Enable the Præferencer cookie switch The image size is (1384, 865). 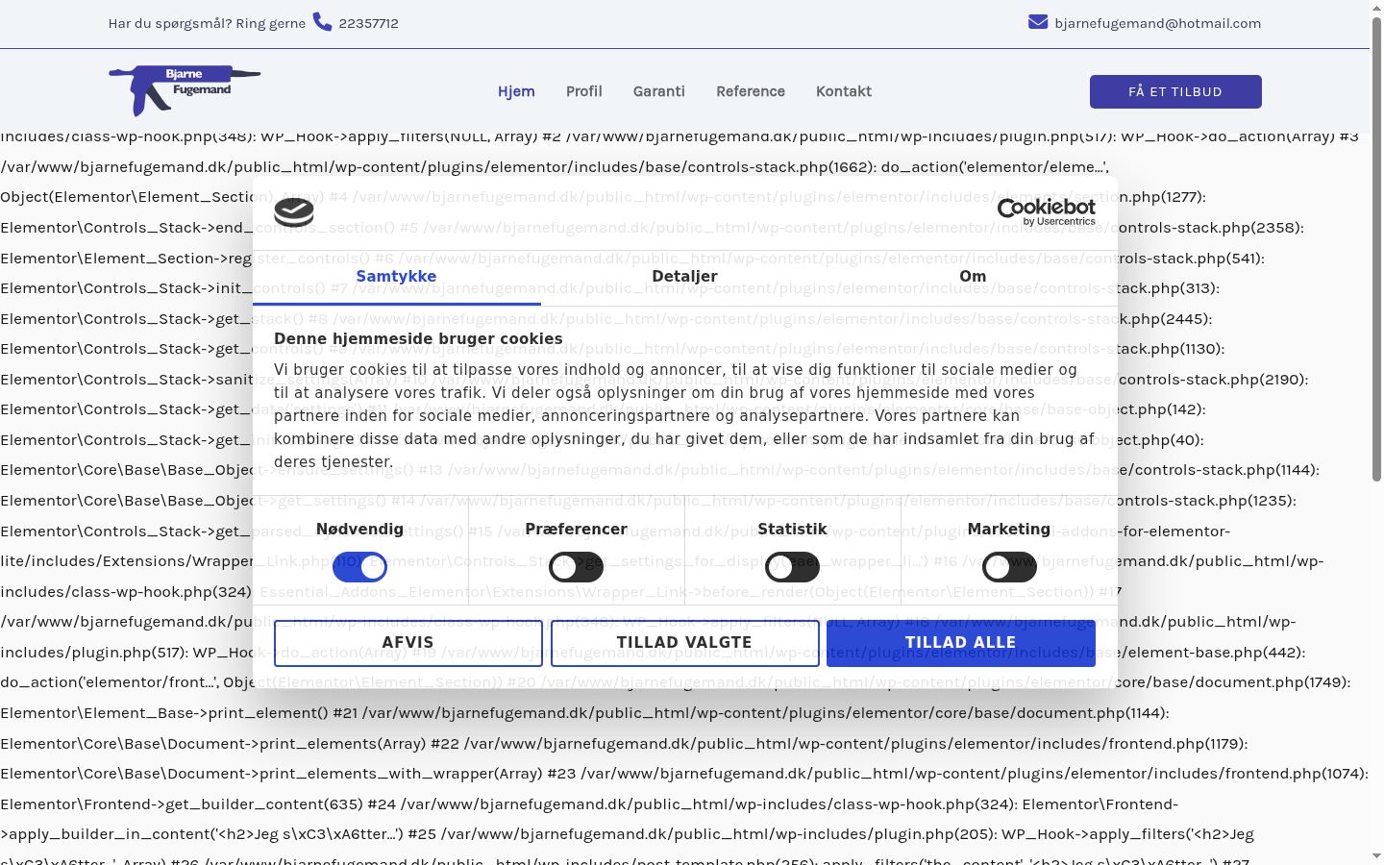(576, 567)
